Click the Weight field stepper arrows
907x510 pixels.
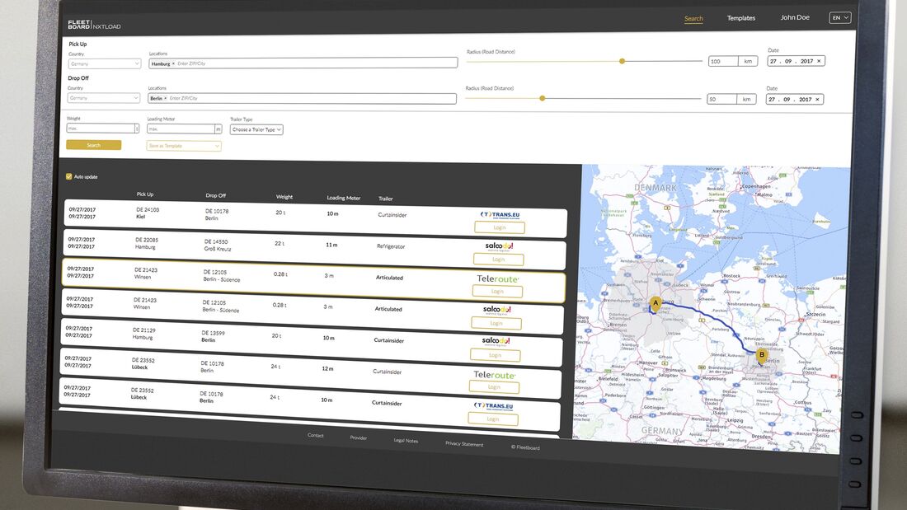(137, 129)
